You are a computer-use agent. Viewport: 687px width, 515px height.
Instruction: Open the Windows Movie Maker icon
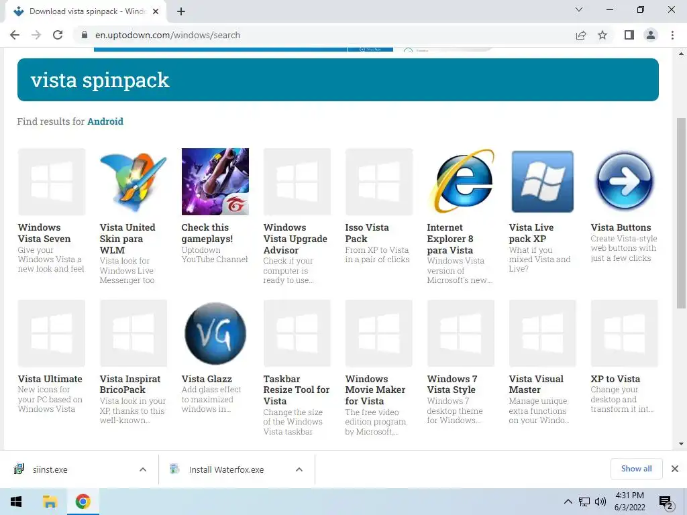click(x=379, y=333)
